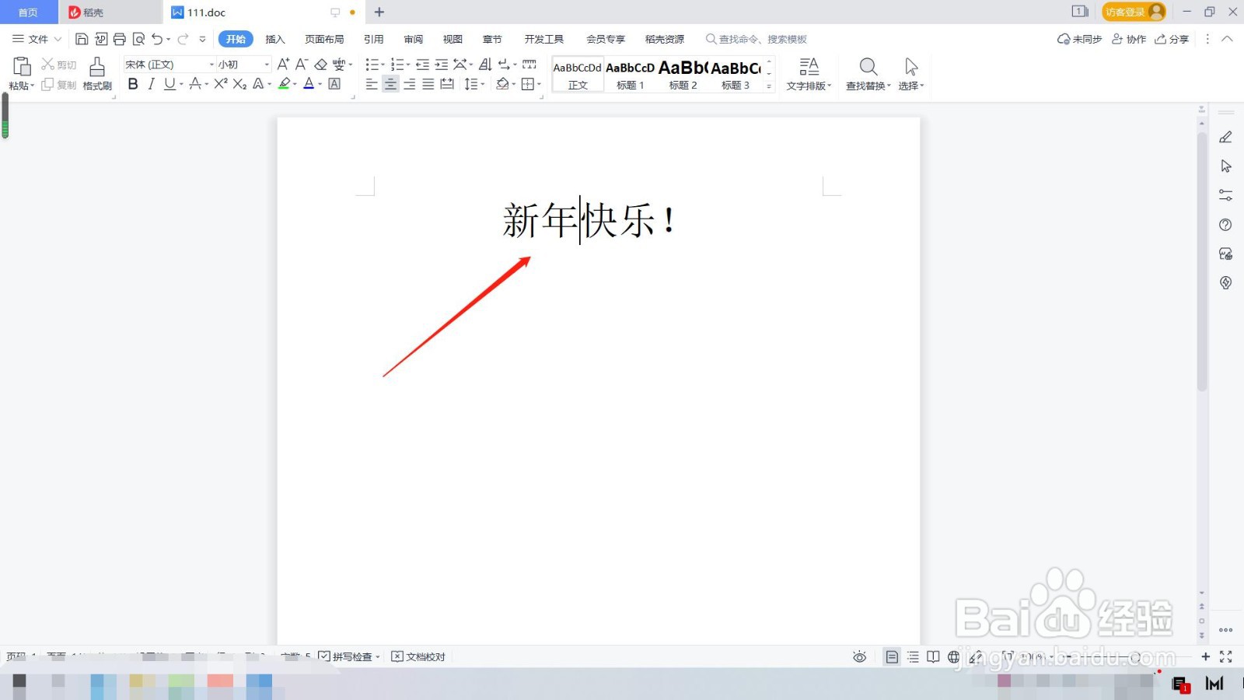The image size is (1244, 700).
Task: Click the text highlight color swatch
Action: pos(284,84)
